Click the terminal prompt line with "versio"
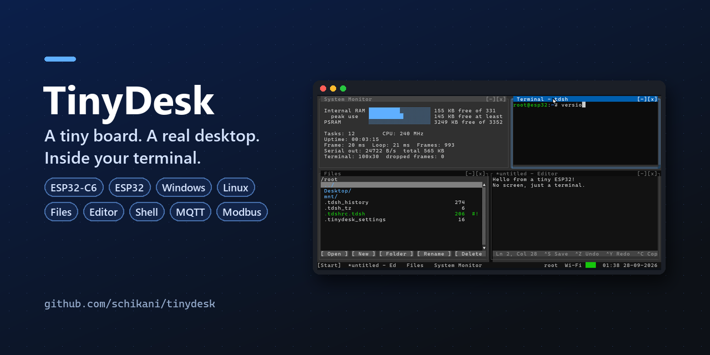 click(x=549, y=105)
